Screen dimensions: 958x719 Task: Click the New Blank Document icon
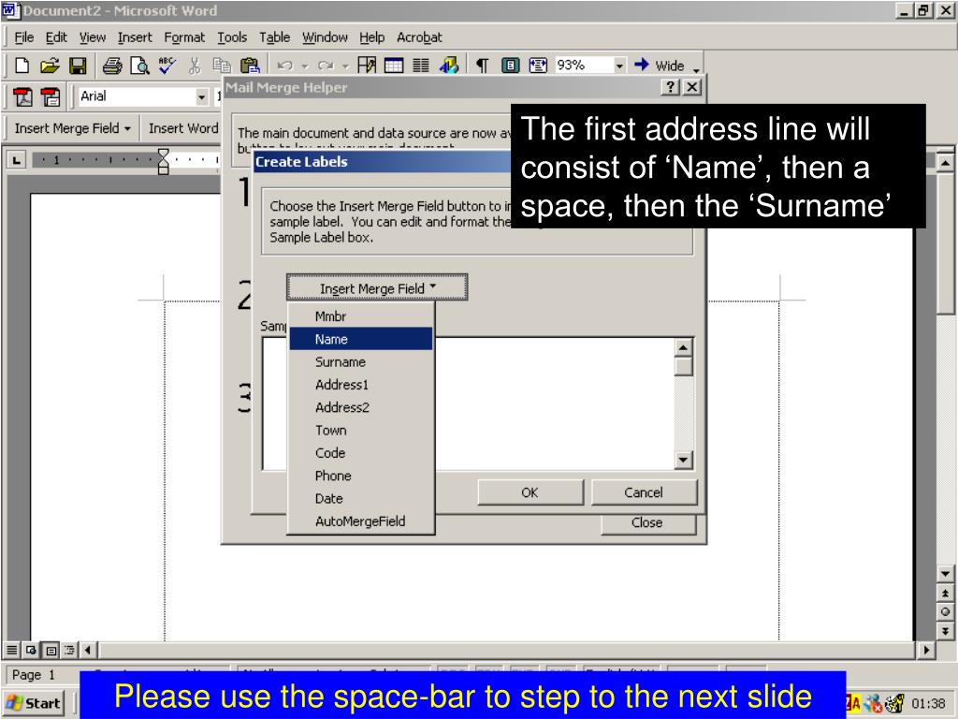(x=22, y=66)
